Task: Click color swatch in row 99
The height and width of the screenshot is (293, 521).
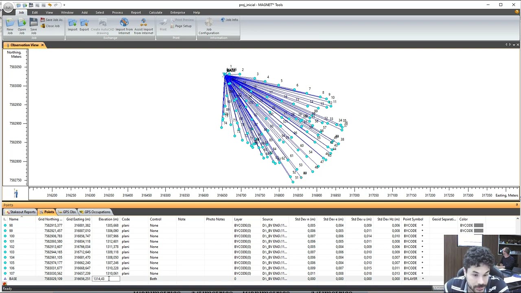Action: coord(478,231)
